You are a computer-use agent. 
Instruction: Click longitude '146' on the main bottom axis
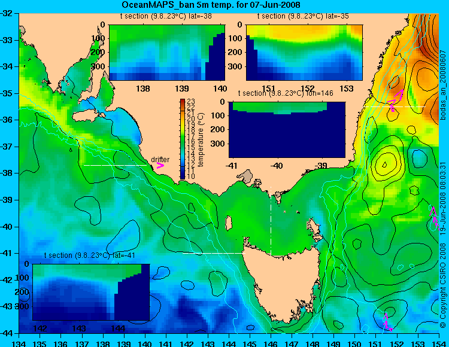(271, 343)
